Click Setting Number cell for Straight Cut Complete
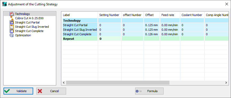The image size is (231, 98). pyautogui.click(x=109, y=34)
